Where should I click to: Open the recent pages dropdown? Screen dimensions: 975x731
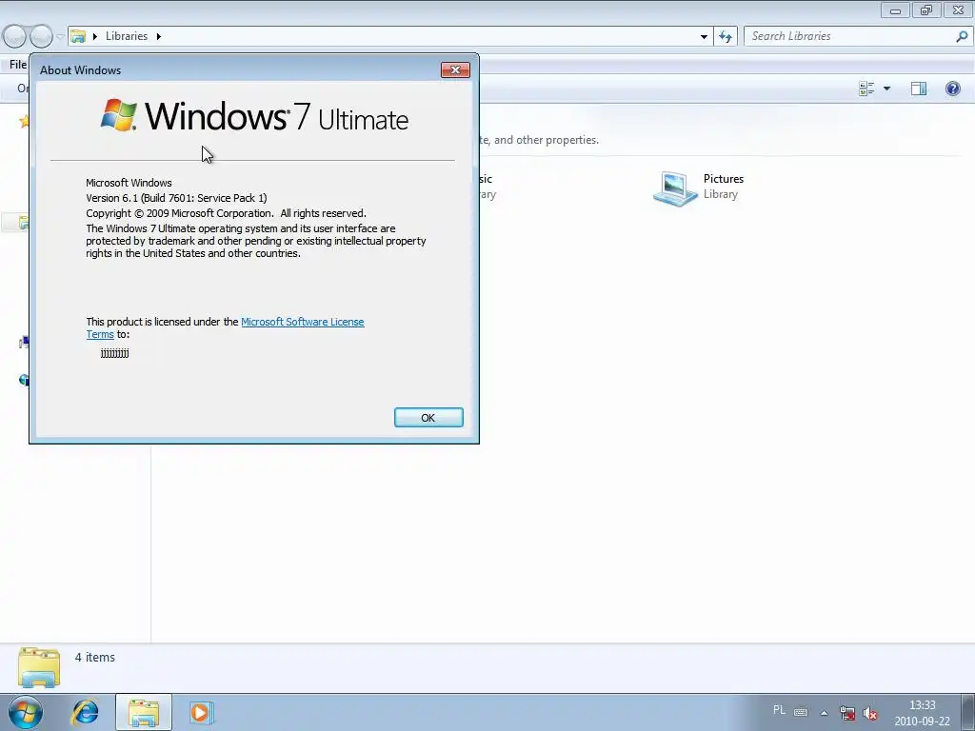[x=60, y=37]
